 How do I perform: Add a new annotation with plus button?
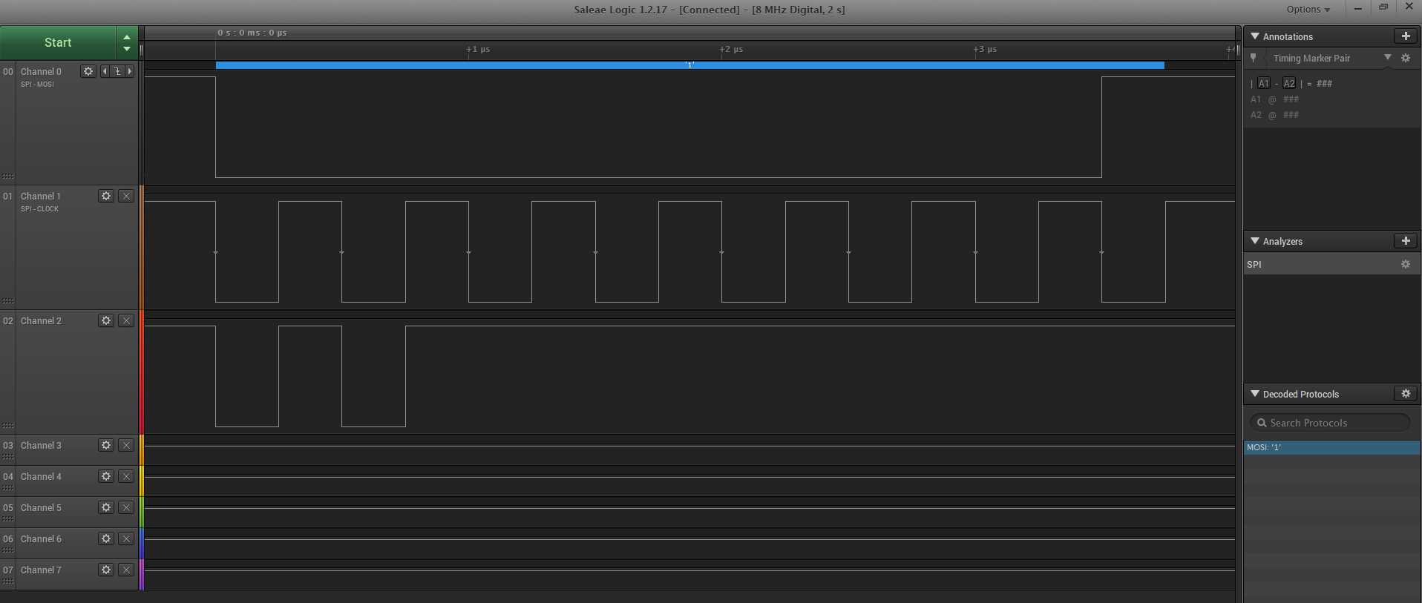tap(1406, 36)
